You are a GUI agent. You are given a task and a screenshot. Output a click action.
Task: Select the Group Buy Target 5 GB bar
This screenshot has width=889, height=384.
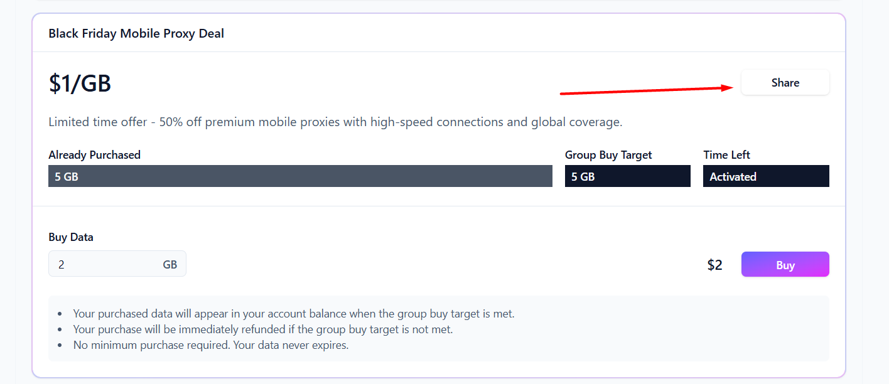627,176
